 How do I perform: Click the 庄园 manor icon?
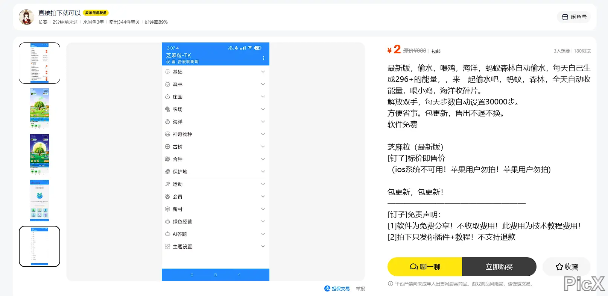coord(167,97)
